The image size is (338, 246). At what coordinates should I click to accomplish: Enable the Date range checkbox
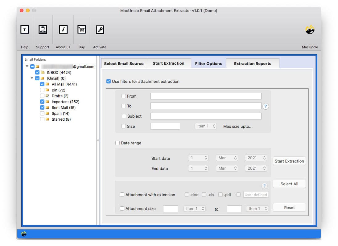(117, 143)
